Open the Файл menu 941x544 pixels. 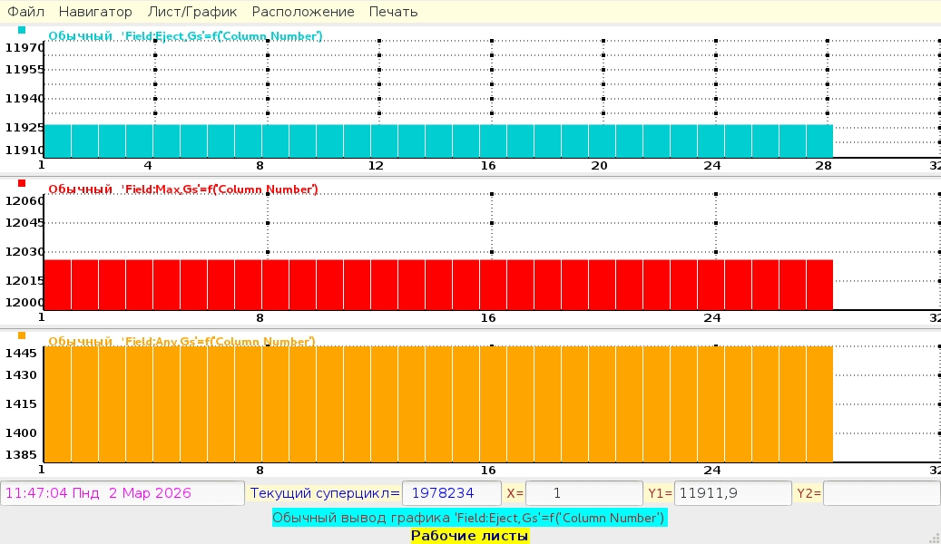click(x=25, y=12)
